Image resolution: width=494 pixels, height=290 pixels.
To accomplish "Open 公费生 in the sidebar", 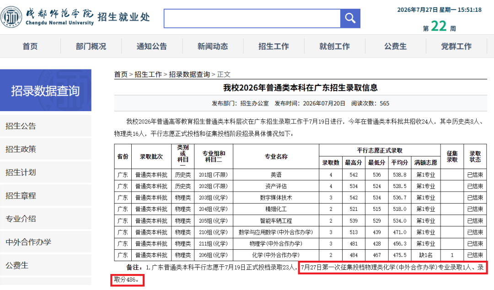I will tap(46, 265).
